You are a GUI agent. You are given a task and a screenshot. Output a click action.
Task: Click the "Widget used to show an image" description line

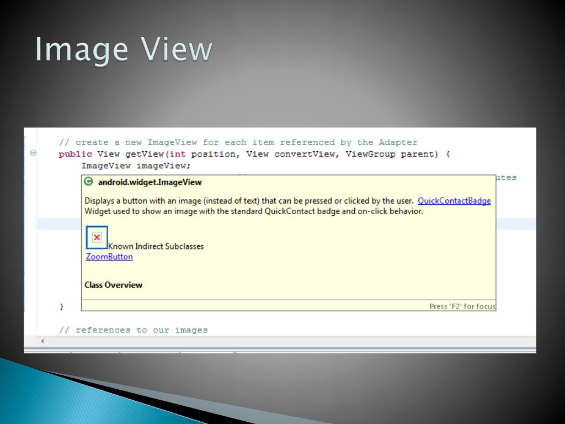(x=254, y=211)
